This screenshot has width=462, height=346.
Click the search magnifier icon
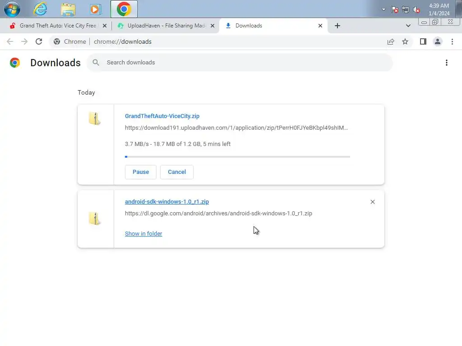[96, 62]
